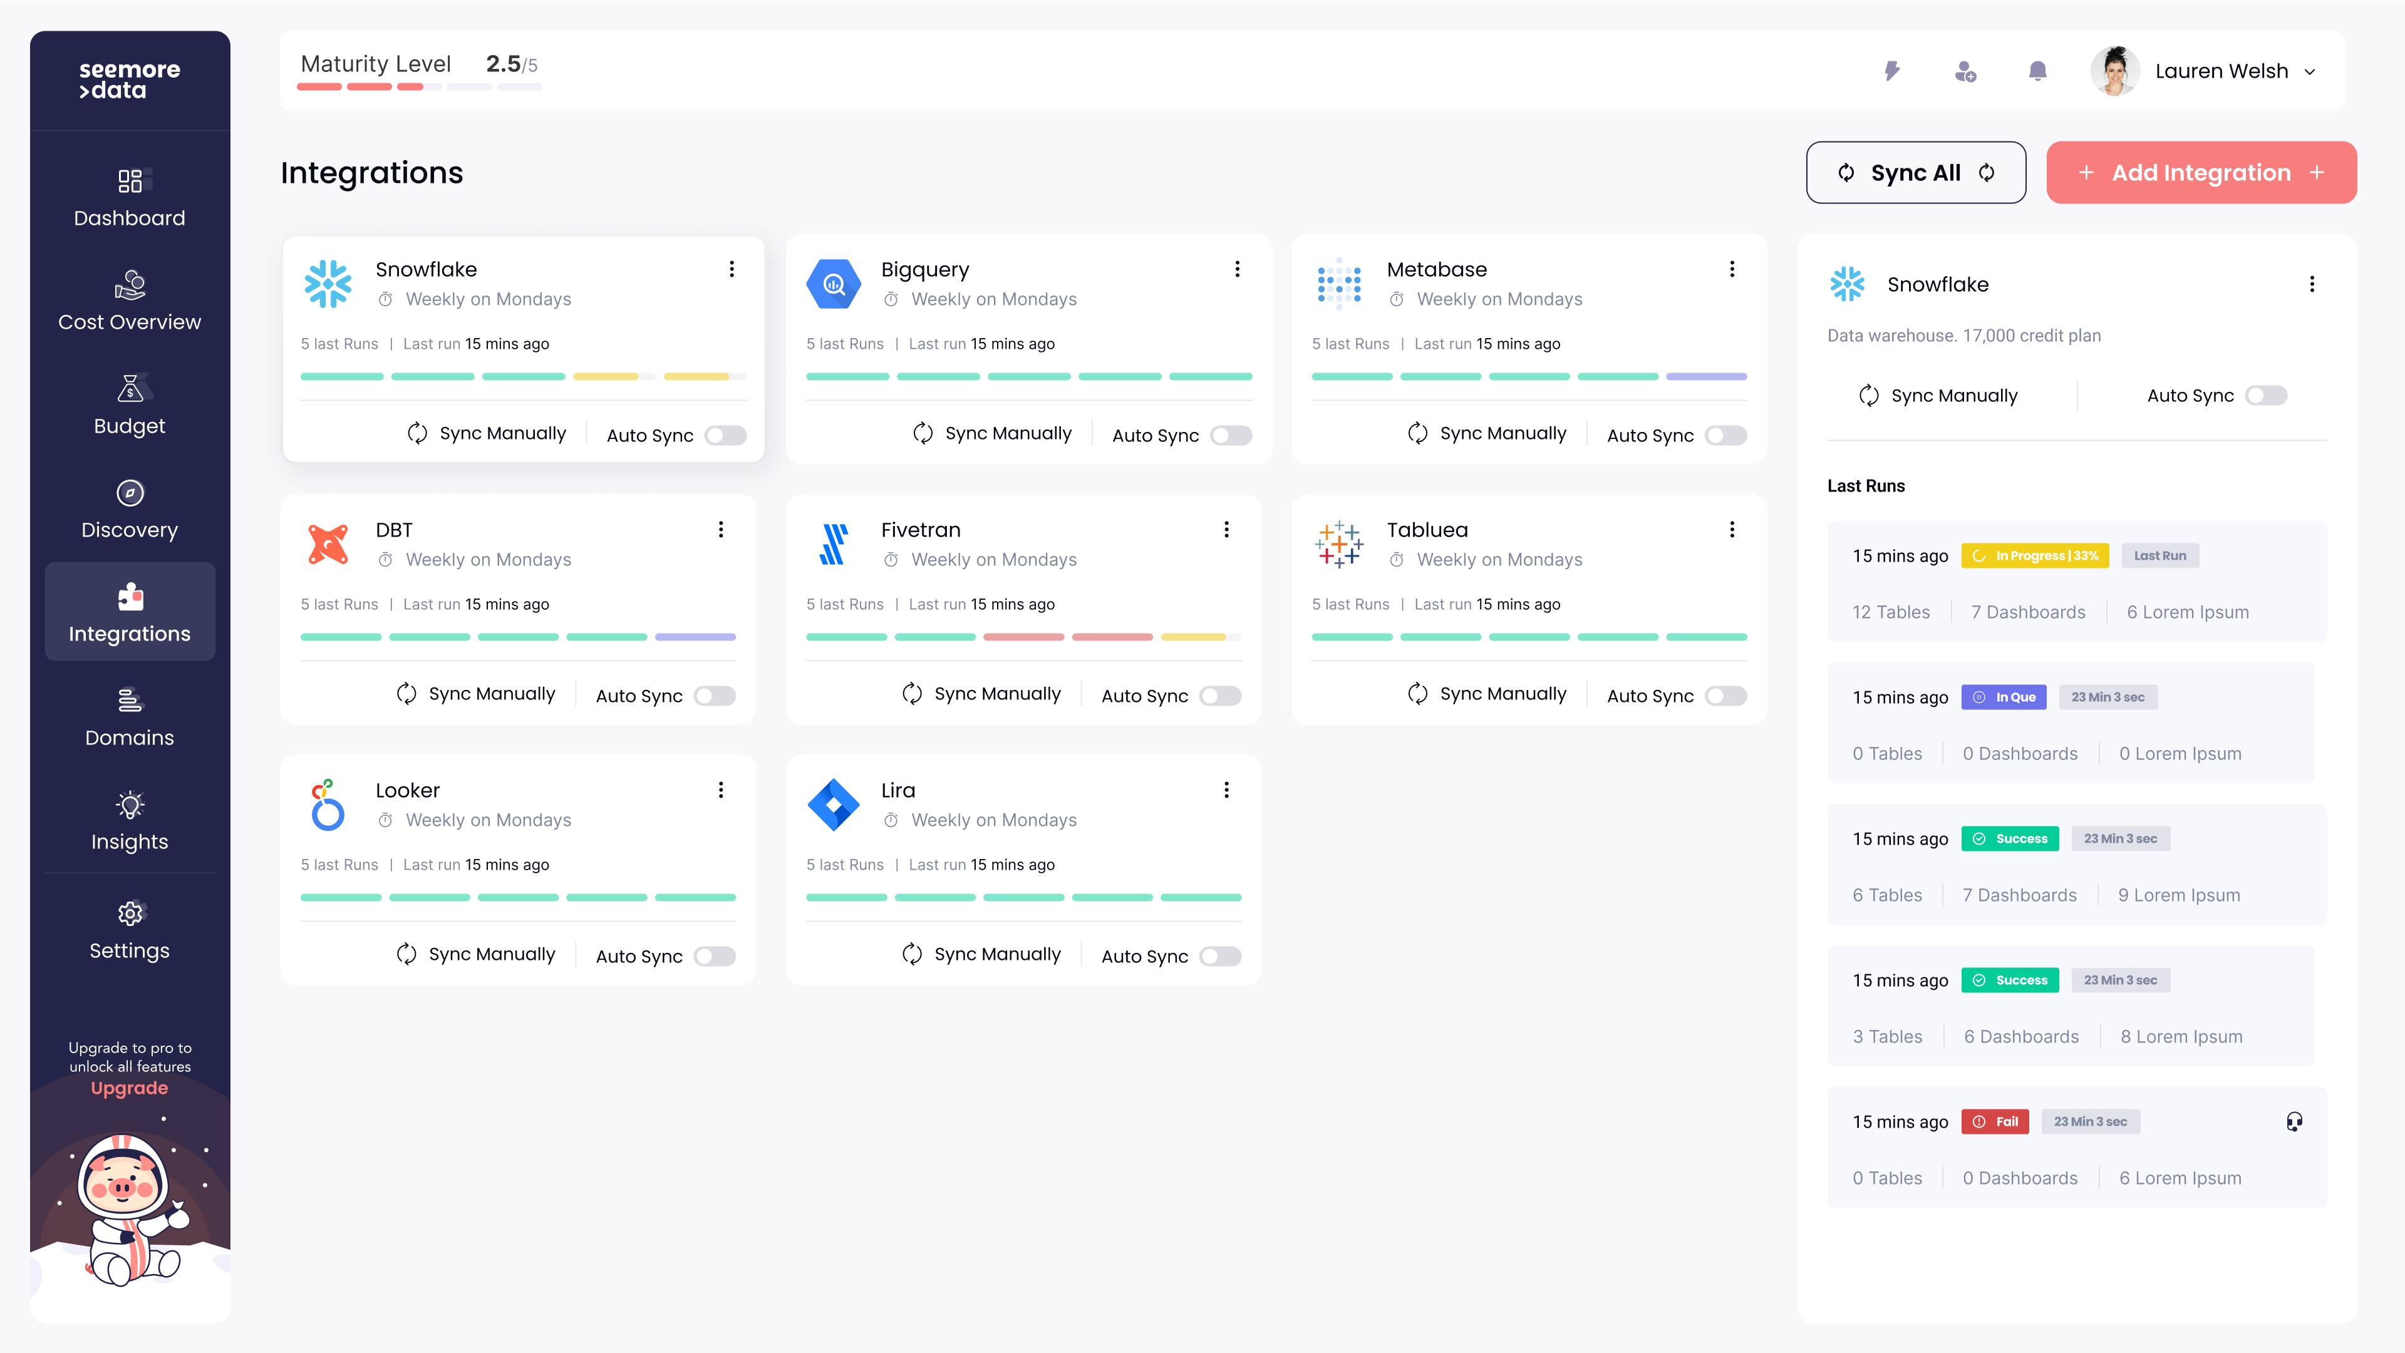Click the Fivetran logo icon
The image size is (2405, 1353).
coord(833,544)
